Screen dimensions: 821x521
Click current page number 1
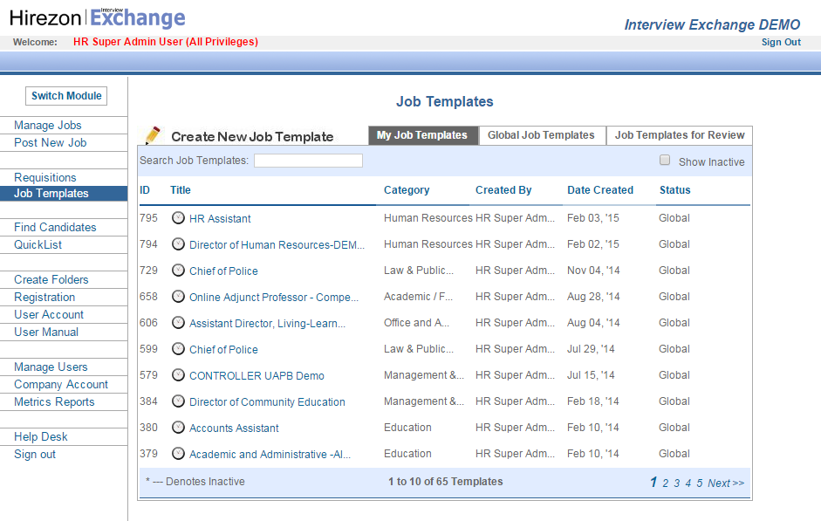point(653,483)
